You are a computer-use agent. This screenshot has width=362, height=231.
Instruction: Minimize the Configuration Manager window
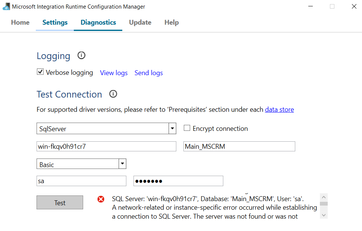coord(311,6)
